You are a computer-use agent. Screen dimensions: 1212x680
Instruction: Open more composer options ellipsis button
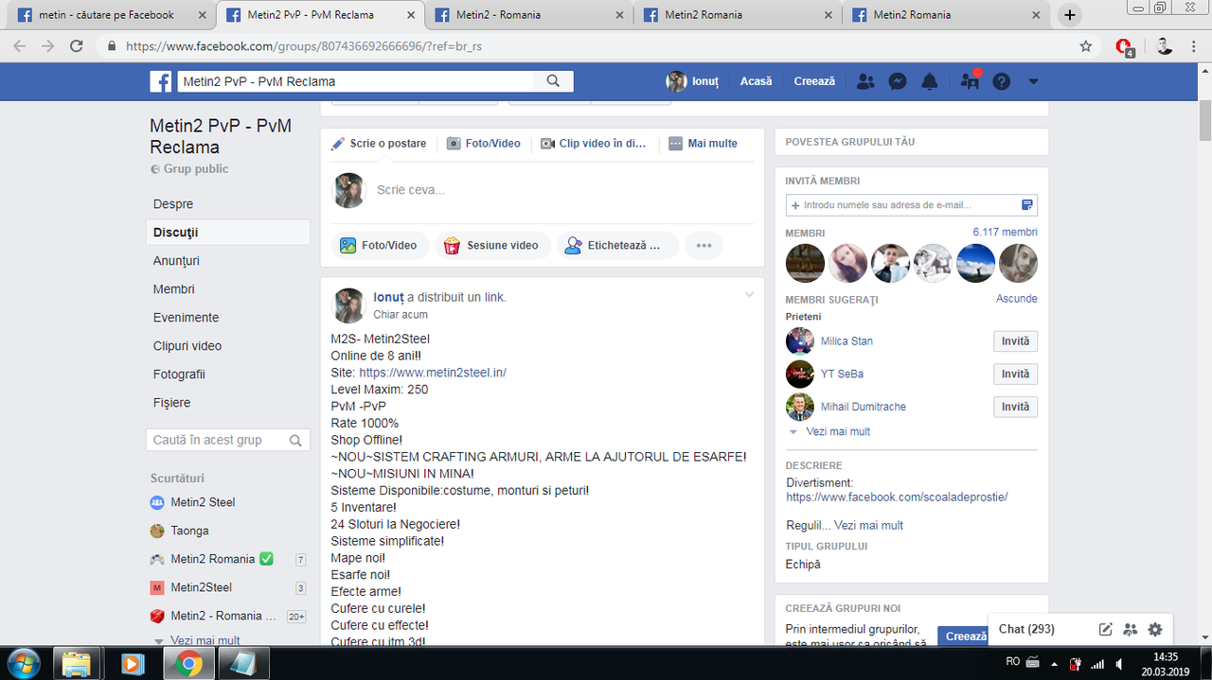(704, 245)
